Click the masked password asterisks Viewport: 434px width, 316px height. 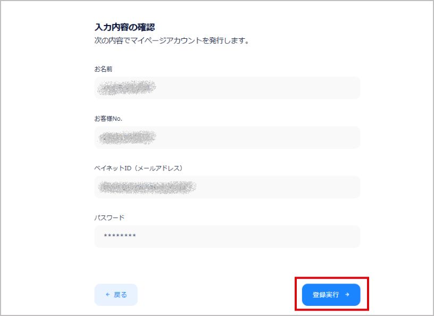tap(120, 236)
